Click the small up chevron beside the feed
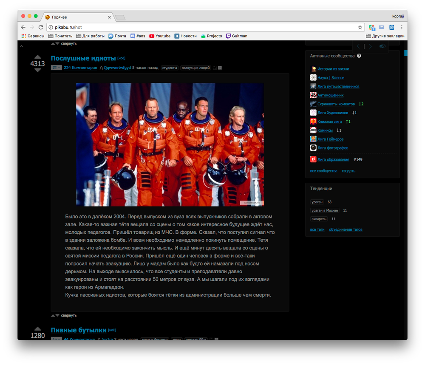This screenshot has width=425, height=365. tap(21, 46)
